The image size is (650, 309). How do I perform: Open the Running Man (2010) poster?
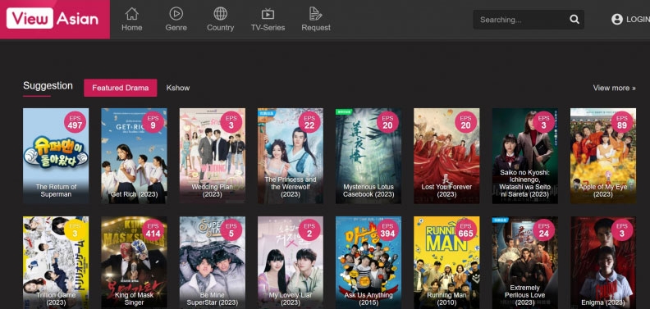click(x=446, y=262)
